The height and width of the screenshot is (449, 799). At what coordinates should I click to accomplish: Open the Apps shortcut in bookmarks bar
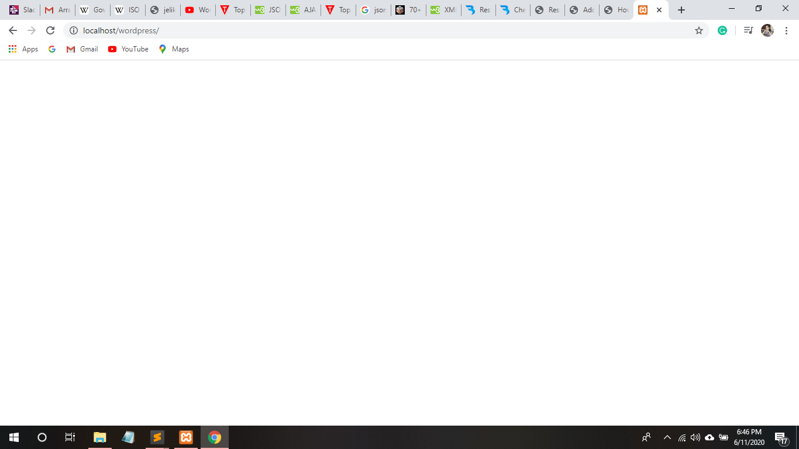(23, 49)
